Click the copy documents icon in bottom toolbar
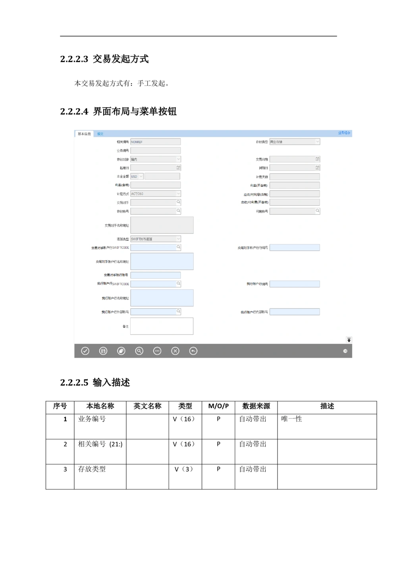Screen dimensions: 397x561 [121, 351]
